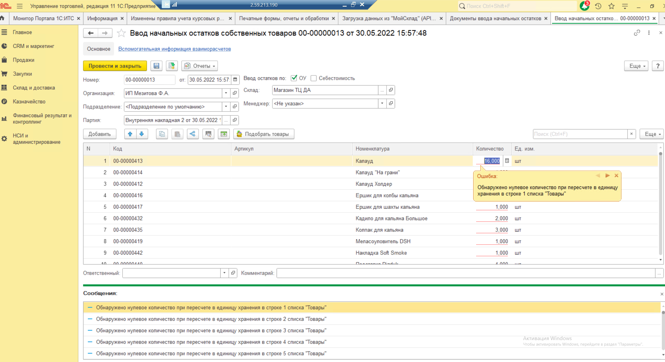665x362 pixels.
Task: Move the row down with the blue arrow
Action: (x=142, y=134)
